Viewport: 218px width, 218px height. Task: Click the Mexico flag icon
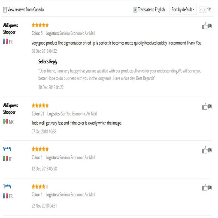5,122
